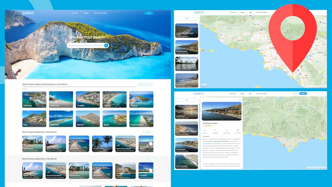332x187 pixels.
Task: Click the Add Photos icon
Action: 238,130
